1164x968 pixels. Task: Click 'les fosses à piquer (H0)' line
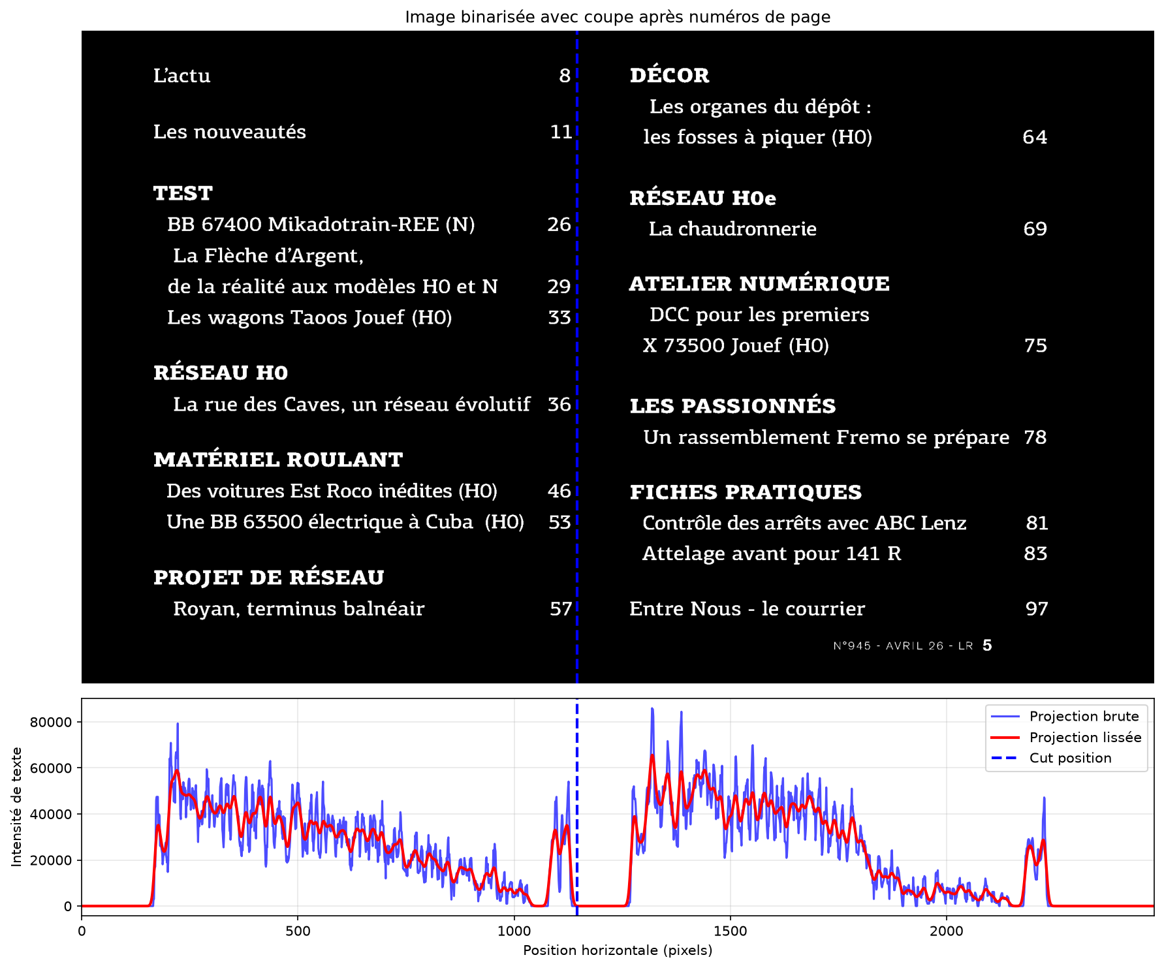(x=757, y=137)
